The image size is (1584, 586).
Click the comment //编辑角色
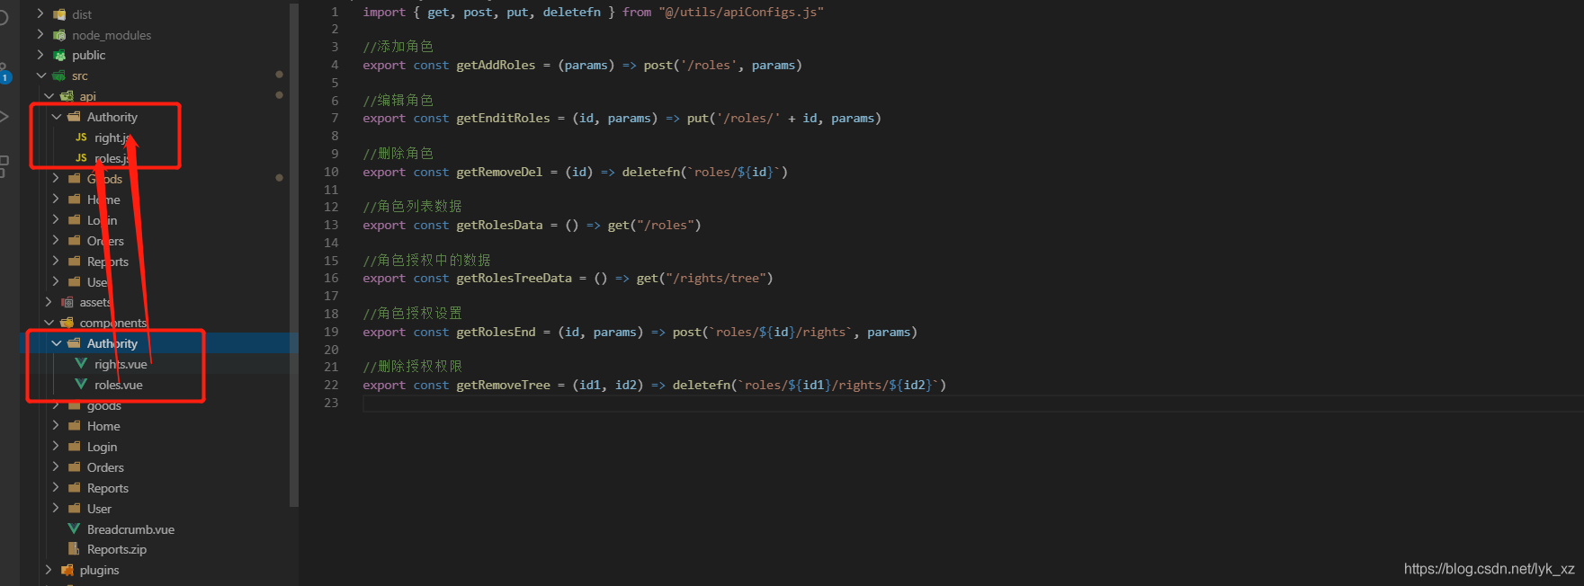[398, 100]
